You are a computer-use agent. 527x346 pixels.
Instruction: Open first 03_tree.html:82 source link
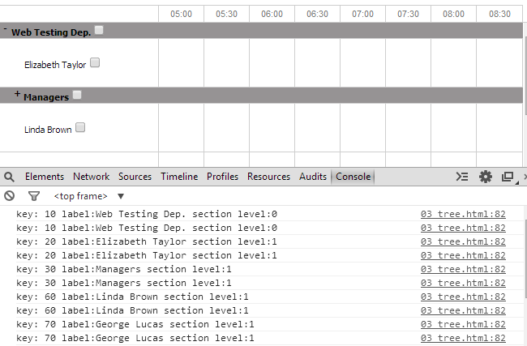[x=463, y=214]
